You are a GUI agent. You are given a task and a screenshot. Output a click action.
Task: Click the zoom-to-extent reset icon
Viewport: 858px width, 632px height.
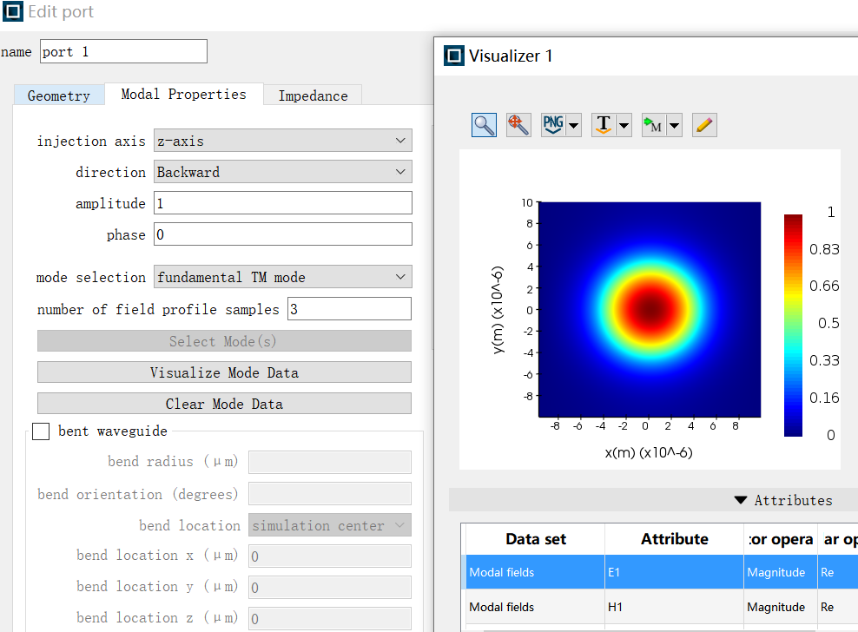(x=518, y=125)
